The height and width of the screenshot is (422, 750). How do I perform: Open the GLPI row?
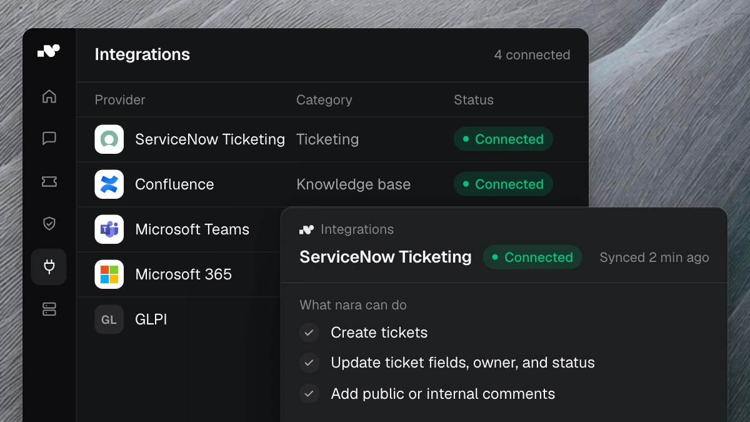click(x=179, y=319)
